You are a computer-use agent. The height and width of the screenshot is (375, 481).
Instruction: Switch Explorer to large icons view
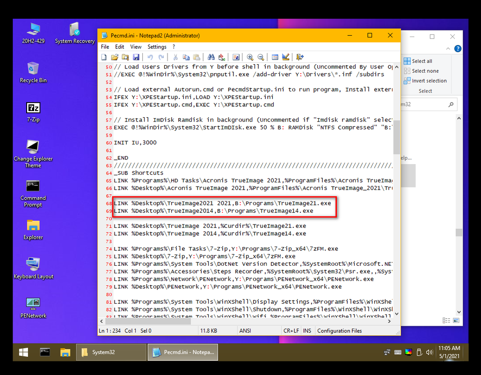pos(456,321)
